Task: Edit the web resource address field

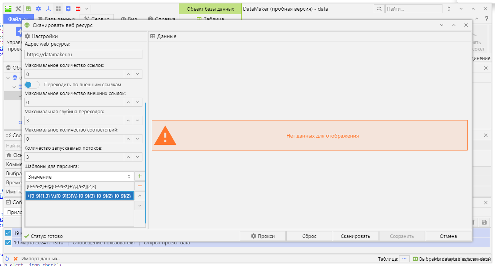Action: click(x=83, y=54)
